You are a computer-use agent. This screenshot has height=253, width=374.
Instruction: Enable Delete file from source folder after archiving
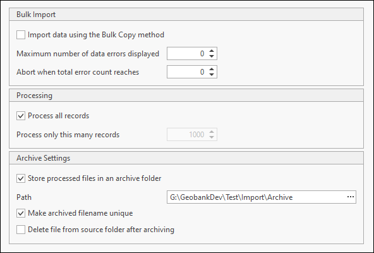tap(21, 230)
